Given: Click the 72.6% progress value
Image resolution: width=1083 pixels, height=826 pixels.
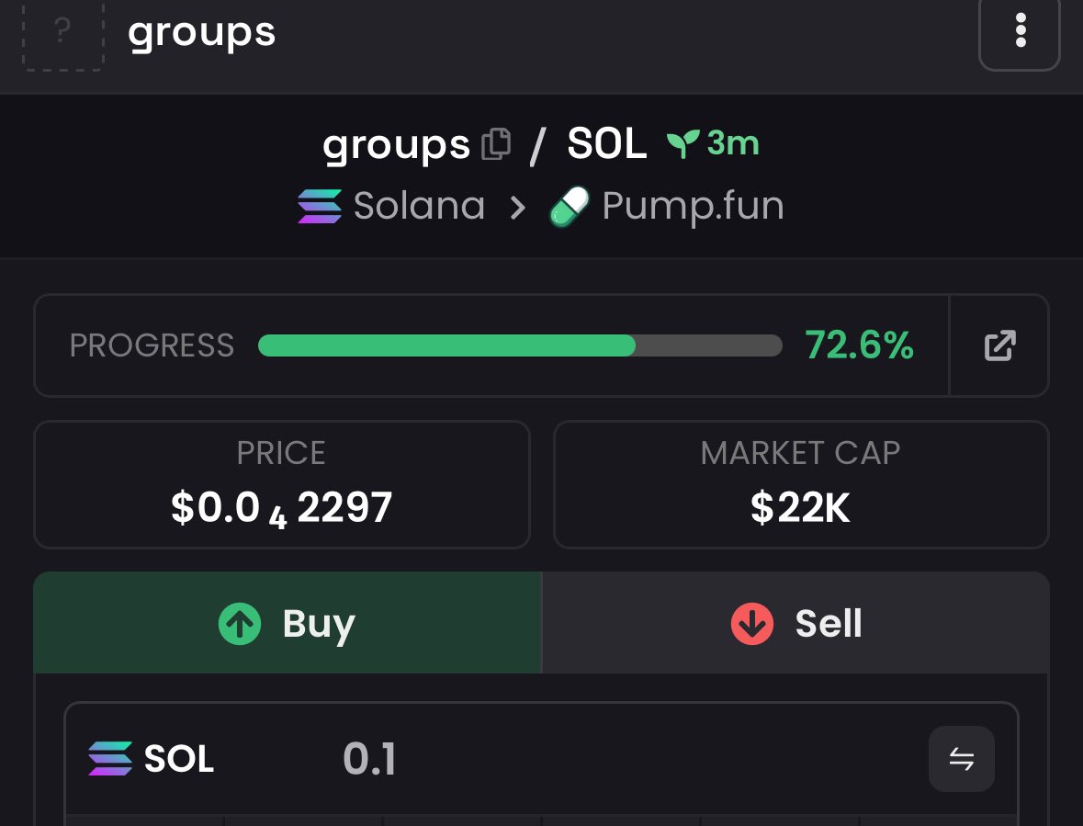Looking at the screenshot, I should click(859, 345).
